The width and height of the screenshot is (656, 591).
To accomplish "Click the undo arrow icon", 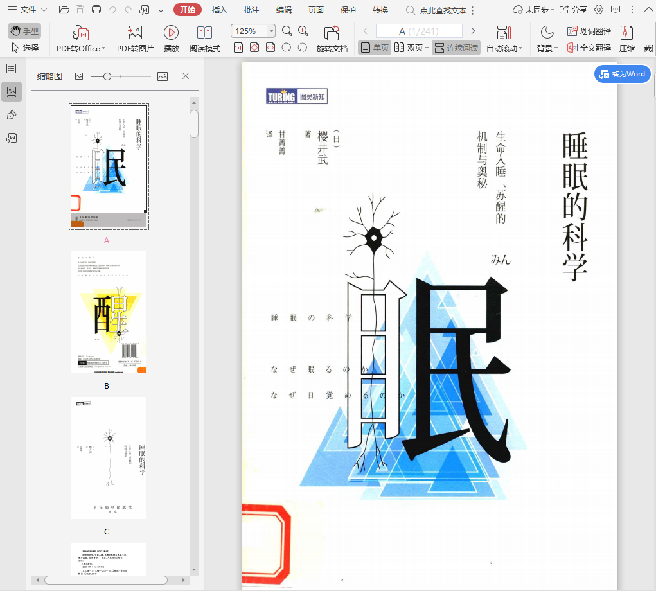I will pos(112,10).
